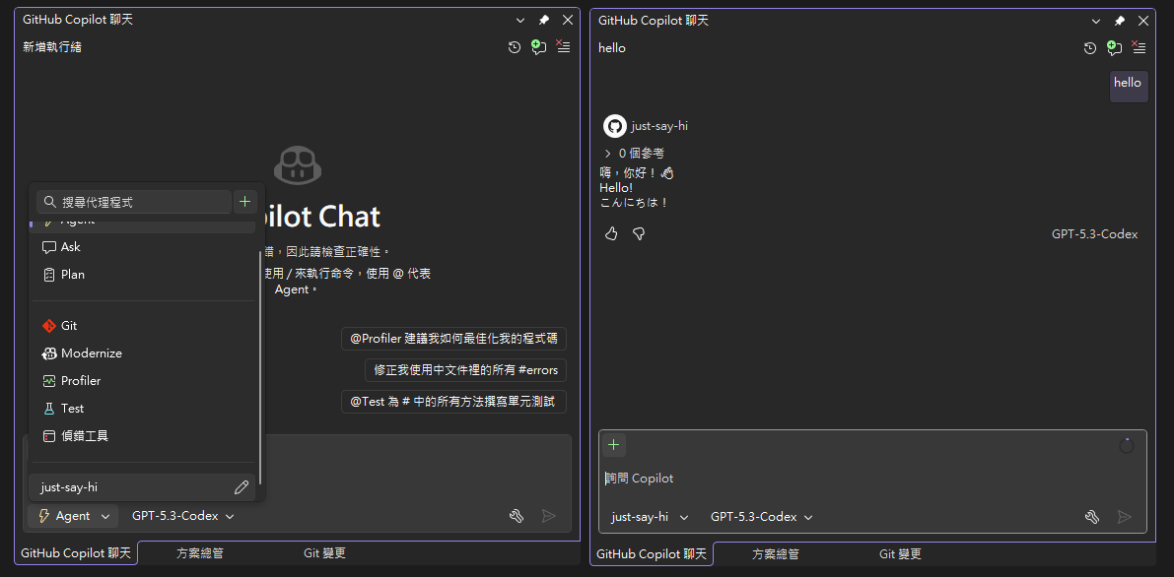Expand the 0 個參考 references section
Image resolution: width=1174 pixels, height=577 pixels.
click(x=634, y=154)
